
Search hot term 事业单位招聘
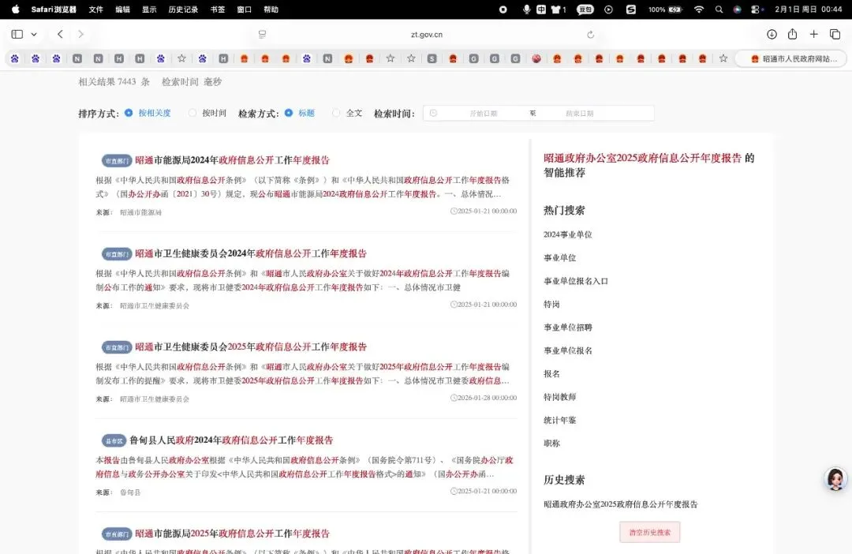(x=568, y=328)
